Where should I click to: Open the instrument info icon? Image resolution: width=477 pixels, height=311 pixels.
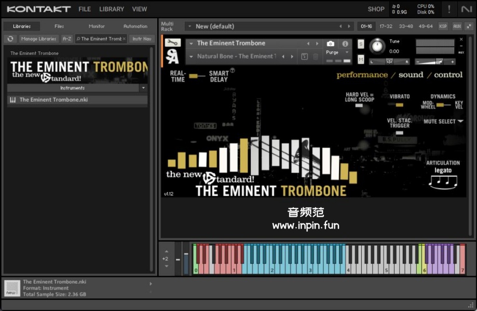coord(345,44)
